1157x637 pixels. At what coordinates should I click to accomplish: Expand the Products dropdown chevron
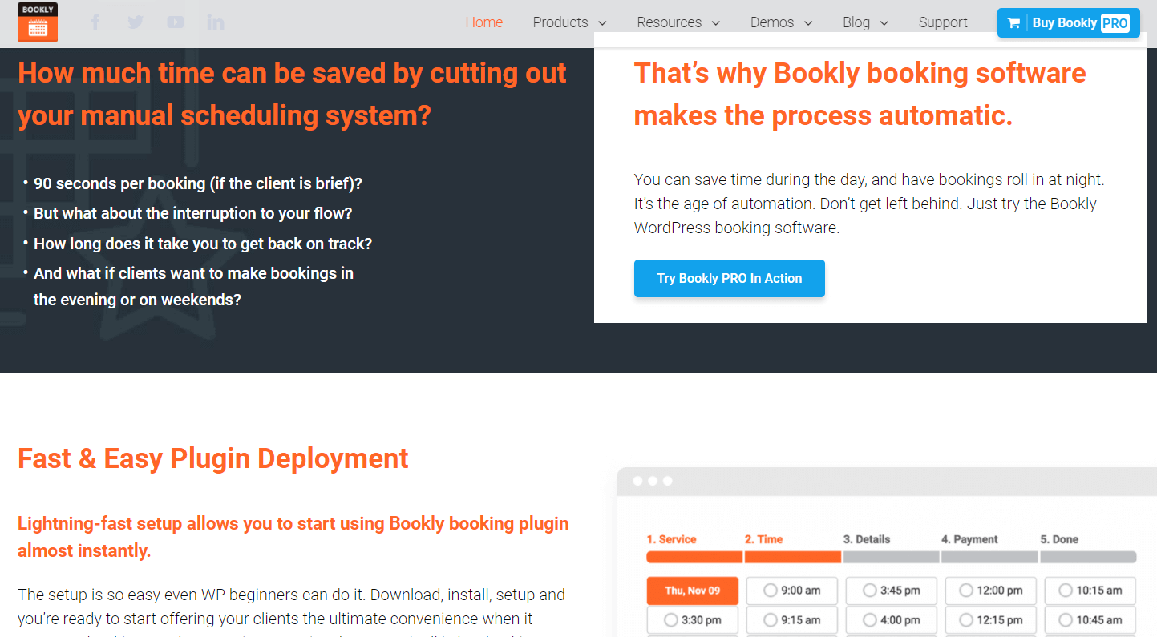coord(602,23)
